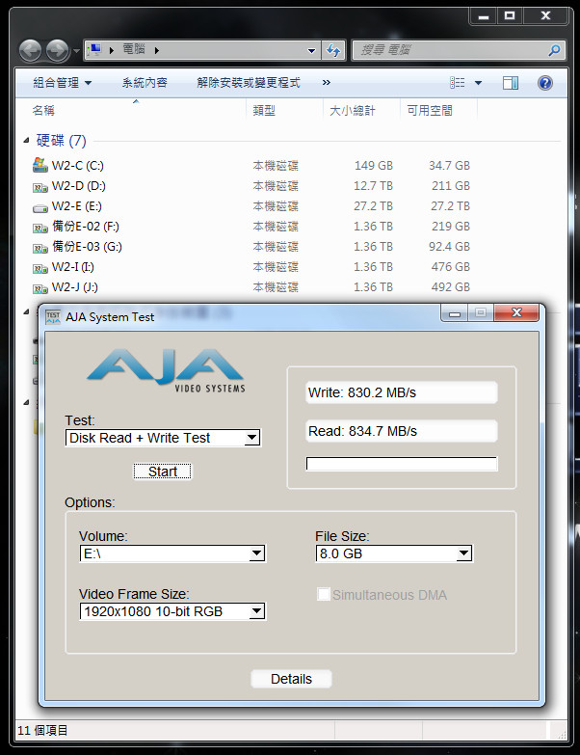Close the AJA System Test window

tap(516, 313)
